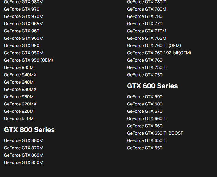Click the GeForce GTX 970 entry
This screenshot has height=177, width=217.
point(22,9)
